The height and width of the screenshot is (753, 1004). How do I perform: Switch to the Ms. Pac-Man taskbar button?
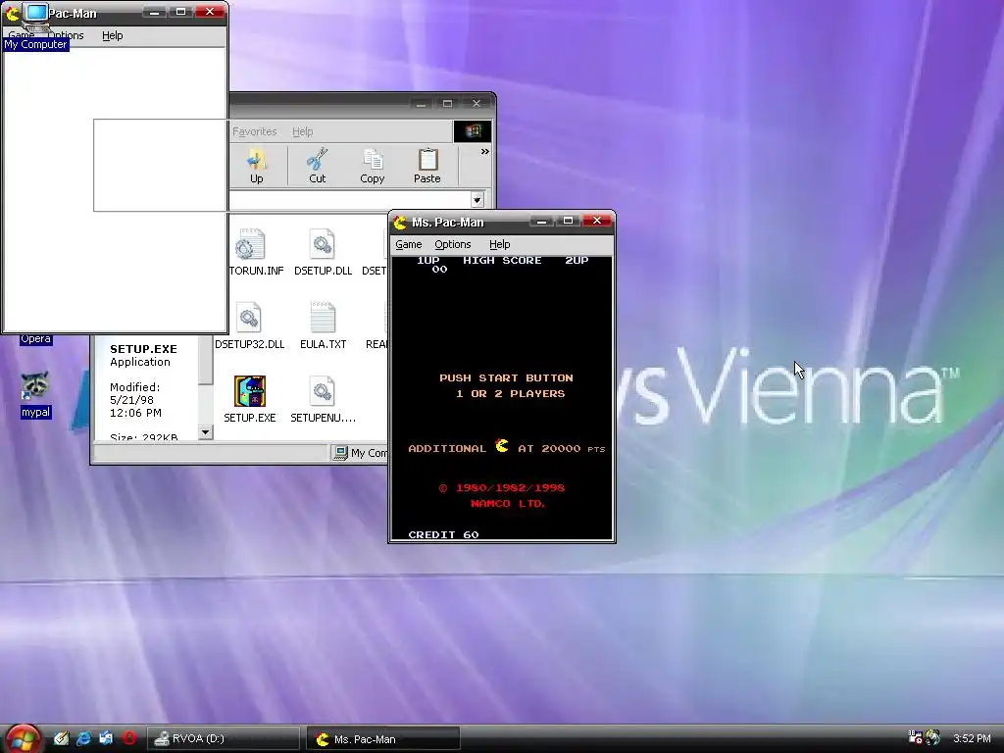pyautogui.click(x=383, y=738)
